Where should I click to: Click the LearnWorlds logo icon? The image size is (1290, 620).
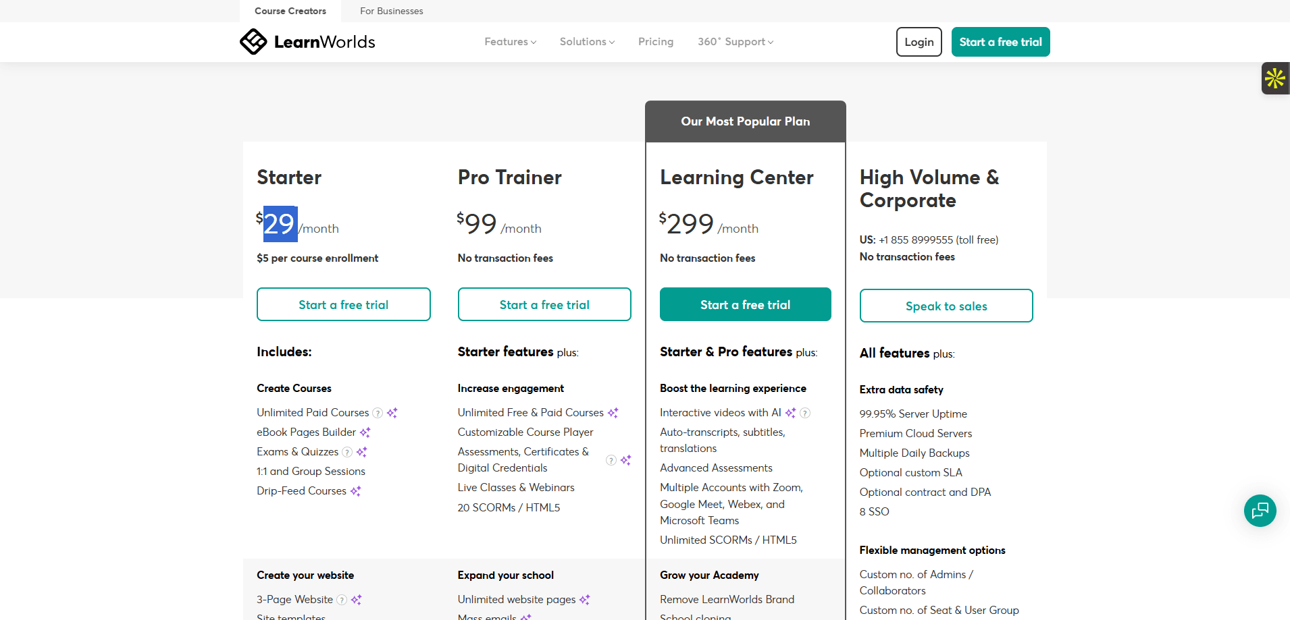point(253,41)
